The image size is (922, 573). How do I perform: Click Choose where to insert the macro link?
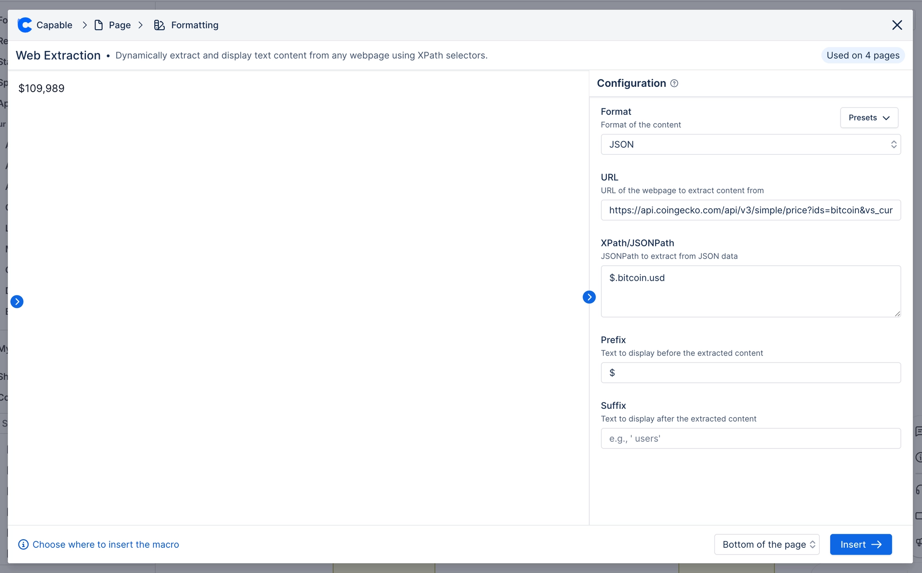click(106, 545)
